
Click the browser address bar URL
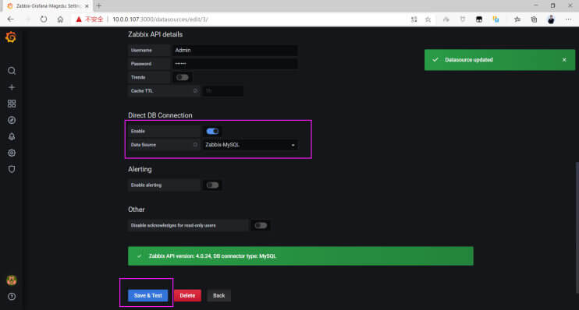pos(161,19)
